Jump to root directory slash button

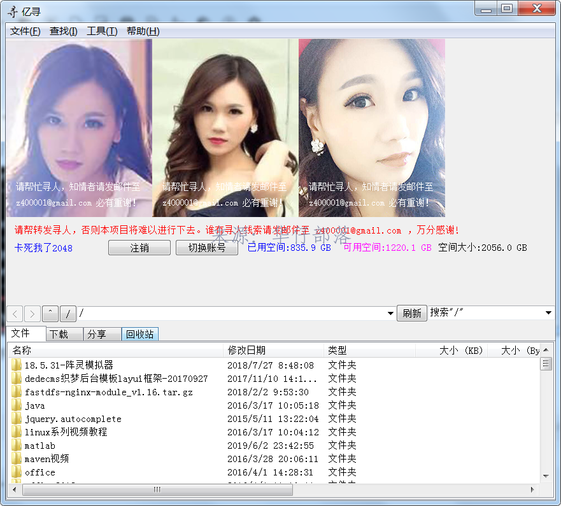click(x=68, y=313)
